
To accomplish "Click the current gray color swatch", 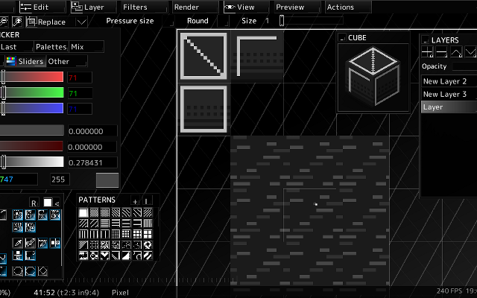I will 107,180.
